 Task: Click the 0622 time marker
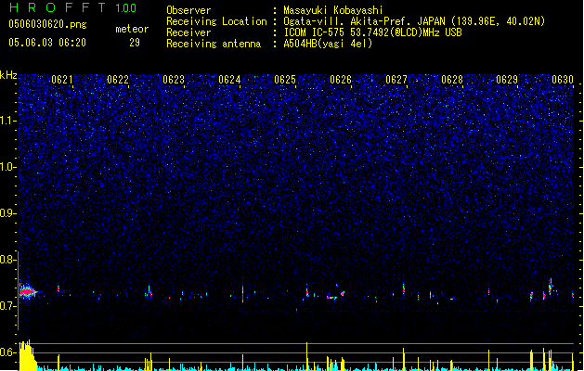pos(118,80)
